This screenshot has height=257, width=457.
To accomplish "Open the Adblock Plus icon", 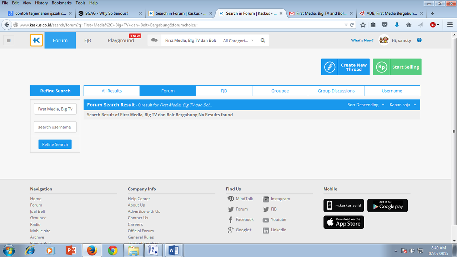I will tap(433, 25).
